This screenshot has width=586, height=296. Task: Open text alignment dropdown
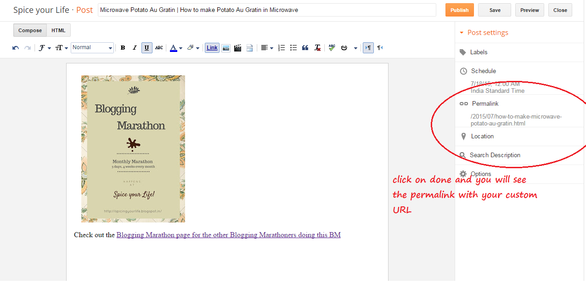pyautogui.click(x=267, y=48)
